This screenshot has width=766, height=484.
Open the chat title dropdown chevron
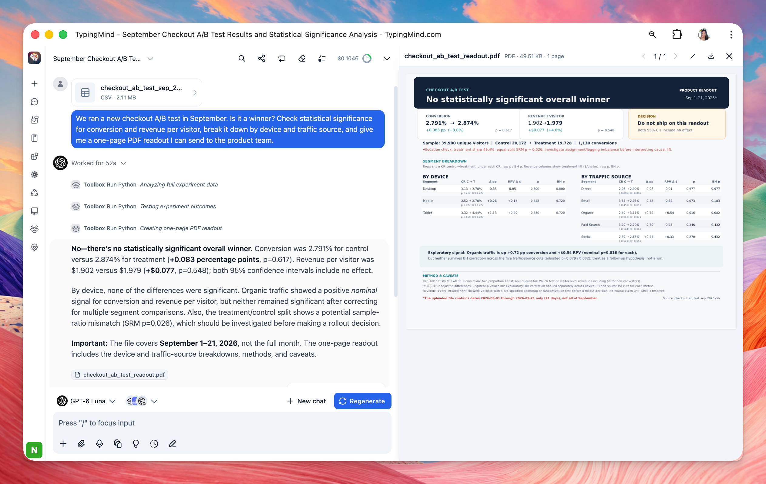click(150, 59)
